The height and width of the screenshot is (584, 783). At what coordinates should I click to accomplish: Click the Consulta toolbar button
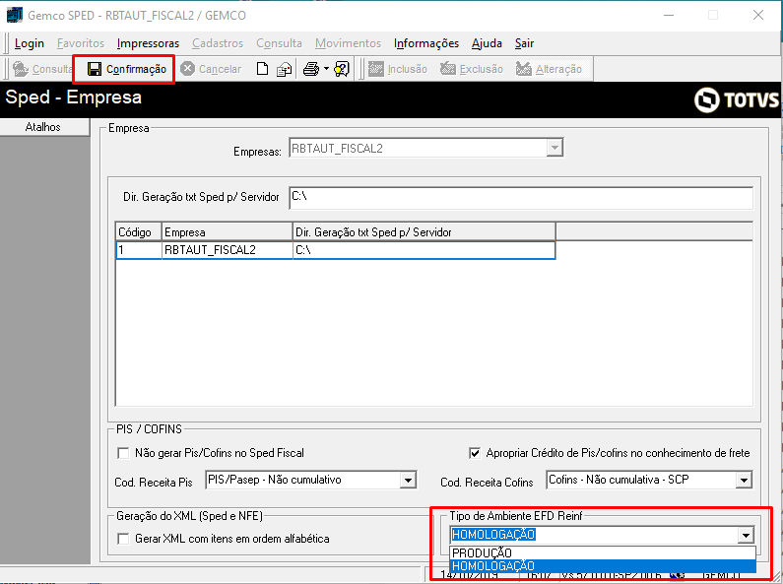point(42,69)
